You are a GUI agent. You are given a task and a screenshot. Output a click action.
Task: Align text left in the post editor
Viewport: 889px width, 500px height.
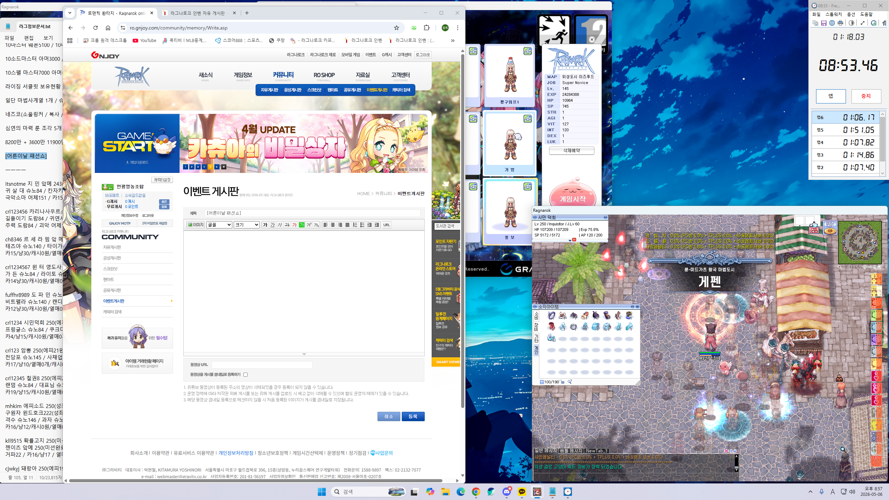[x=325, y=225]
